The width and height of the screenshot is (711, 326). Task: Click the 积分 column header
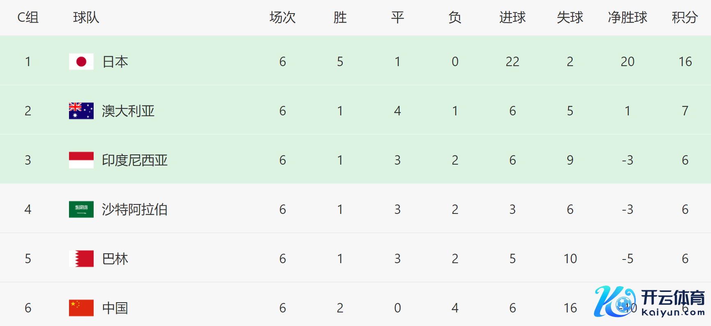coord(685,17)
